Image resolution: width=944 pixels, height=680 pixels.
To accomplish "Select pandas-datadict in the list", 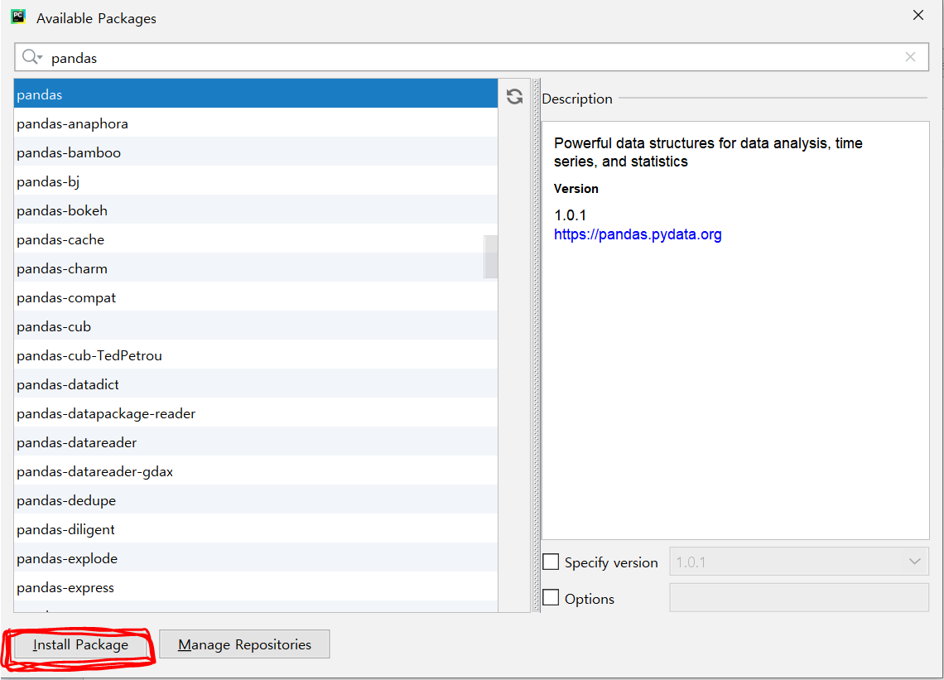I will click(256, 383).
